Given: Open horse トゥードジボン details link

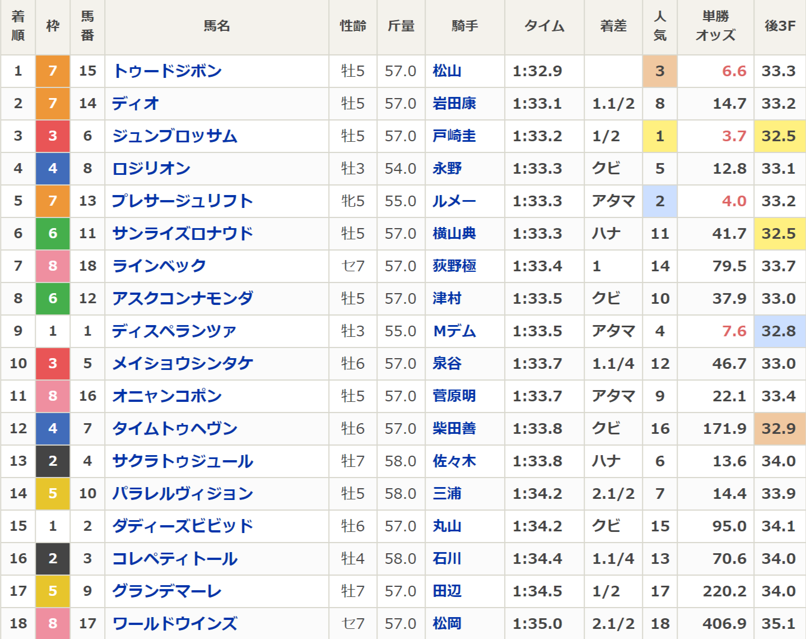Looking at the screenshot, I should pyautogui.click(x=167, y=71).
